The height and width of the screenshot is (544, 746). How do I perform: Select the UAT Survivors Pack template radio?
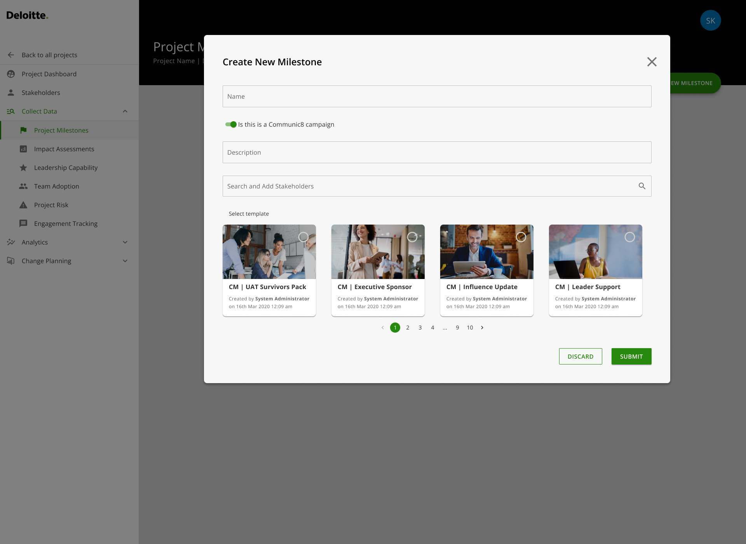303,237
